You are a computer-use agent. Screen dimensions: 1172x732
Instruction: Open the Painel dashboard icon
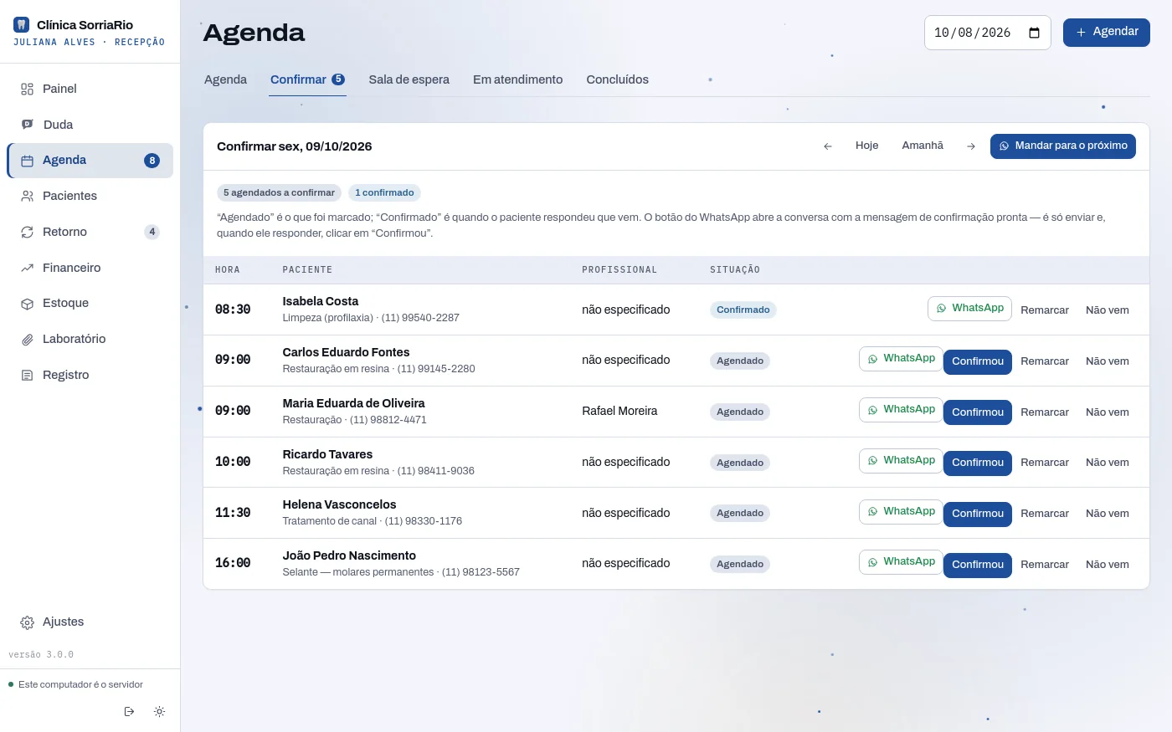(27, 89)
